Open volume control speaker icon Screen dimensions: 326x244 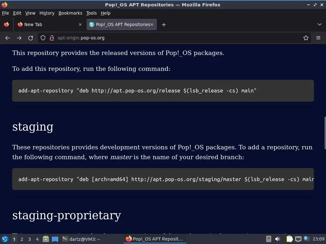coord(278,239)
